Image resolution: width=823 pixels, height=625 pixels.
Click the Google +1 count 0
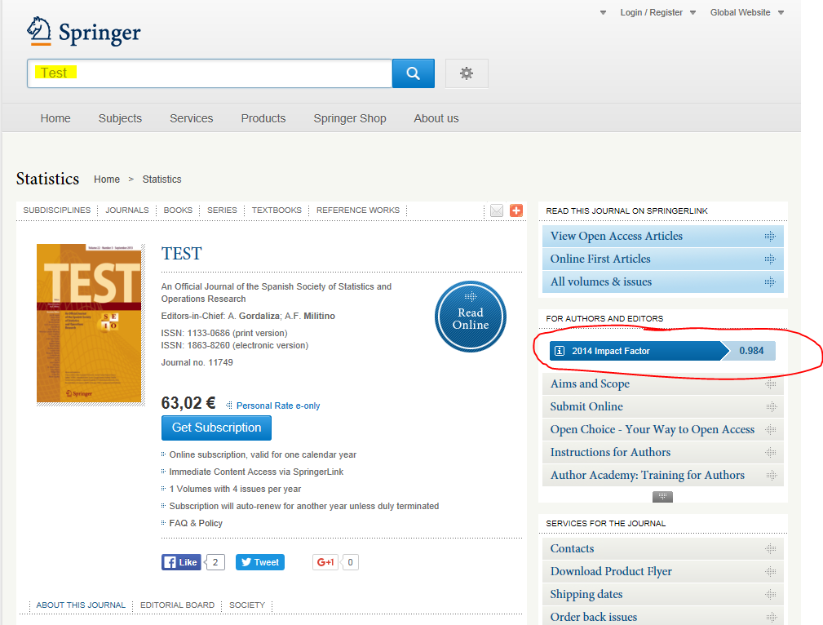(x=350, y=562)
